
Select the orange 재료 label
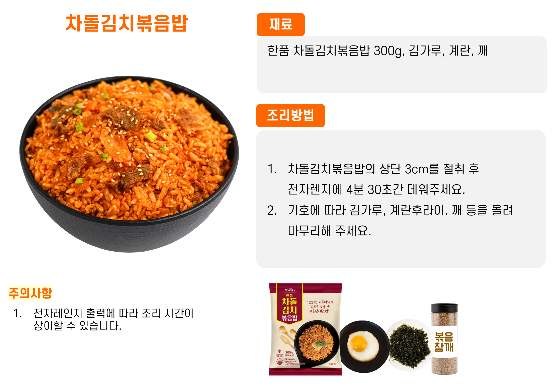[x=281, y=25]
